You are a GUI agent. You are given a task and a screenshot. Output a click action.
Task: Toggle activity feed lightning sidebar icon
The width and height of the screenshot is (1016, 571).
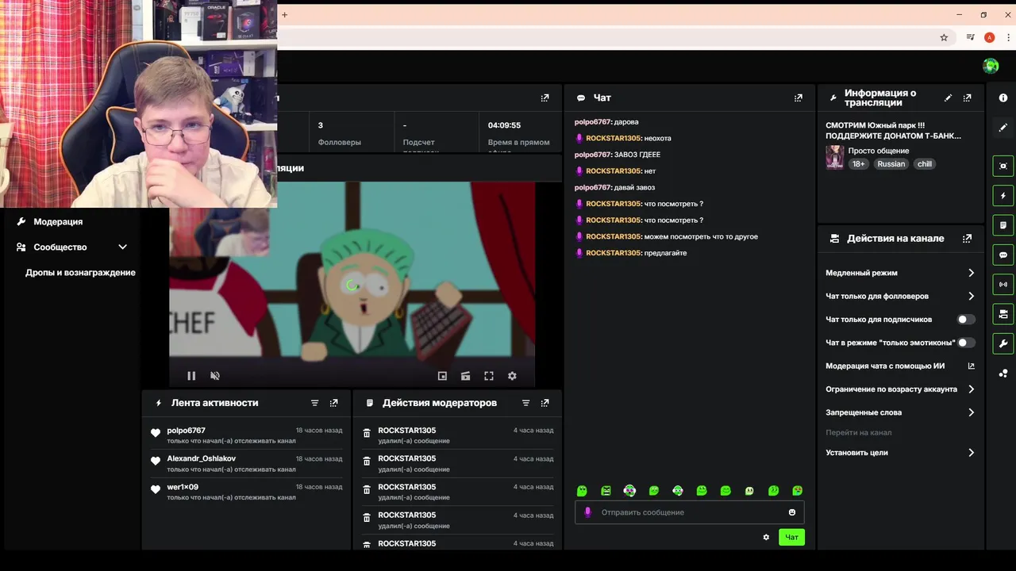click(1003, 195)
